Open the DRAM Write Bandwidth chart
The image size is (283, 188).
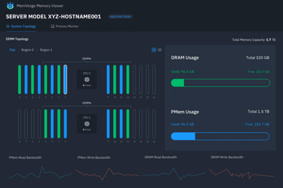(241, 169)
